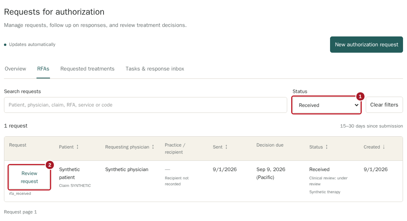Viewport: 407px width, 221px height.
Task: Go to Tasks & response inbox tab
Action: (155, 69)
